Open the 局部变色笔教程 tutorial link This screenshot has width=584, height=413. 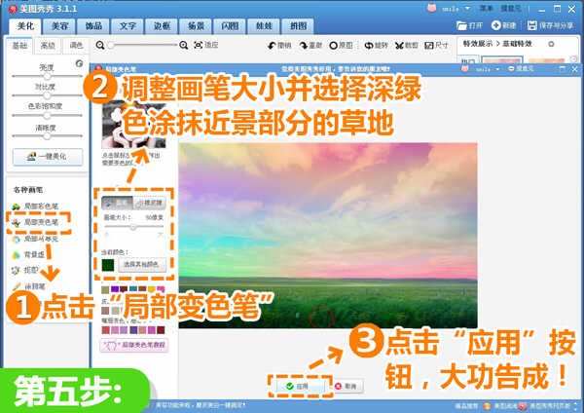(134, 345)
